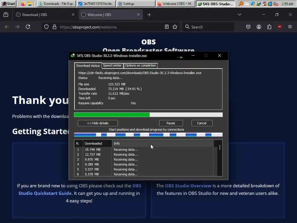Go forward in browser history
This screenshot has height=223, width=297.
(x=17, y=27)
